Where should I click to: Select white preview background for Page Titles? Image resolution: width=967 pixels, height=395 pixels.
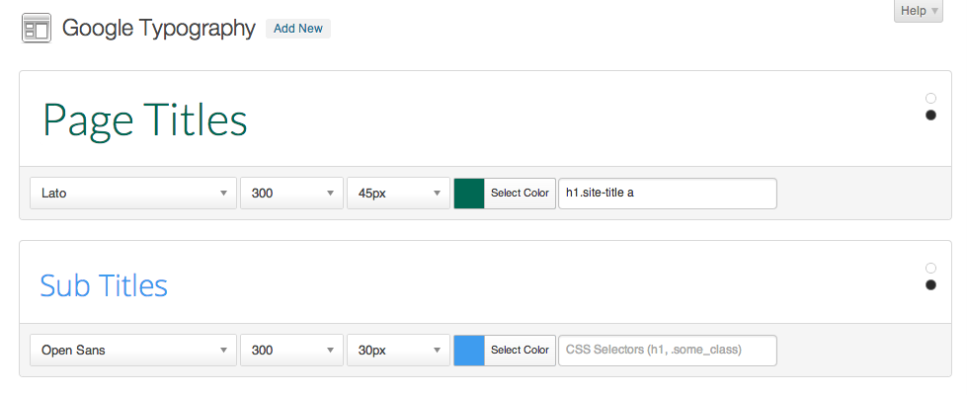pos(930,99)
